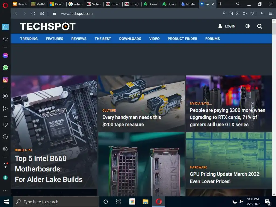Open GPU Pricing Update March 2022 article
276x207 pixels.
(x=225, y=178)
